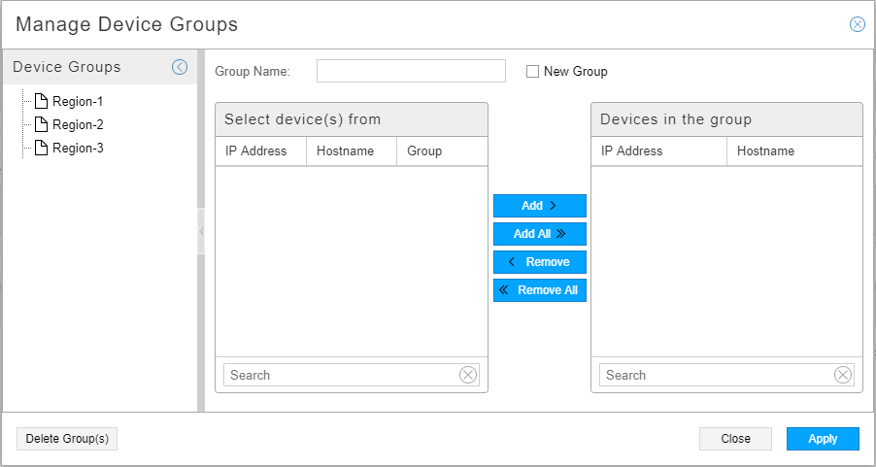Click the Region-3 document icon
876x467 pixels.
[41, 148]
